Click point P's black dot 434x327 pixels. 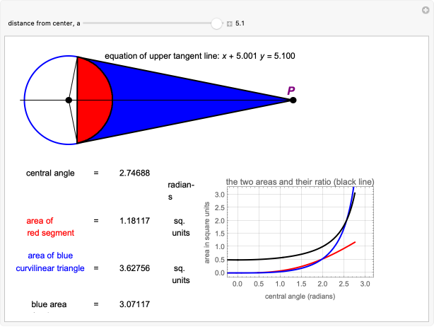(293, 100)
